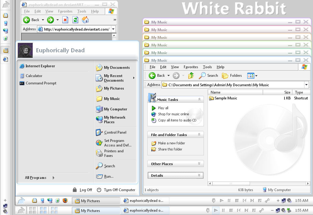Open the Back history dropdown in Internet Explorer
The image size is (313, 215).
pyautogui.click(x=43, y=20)
